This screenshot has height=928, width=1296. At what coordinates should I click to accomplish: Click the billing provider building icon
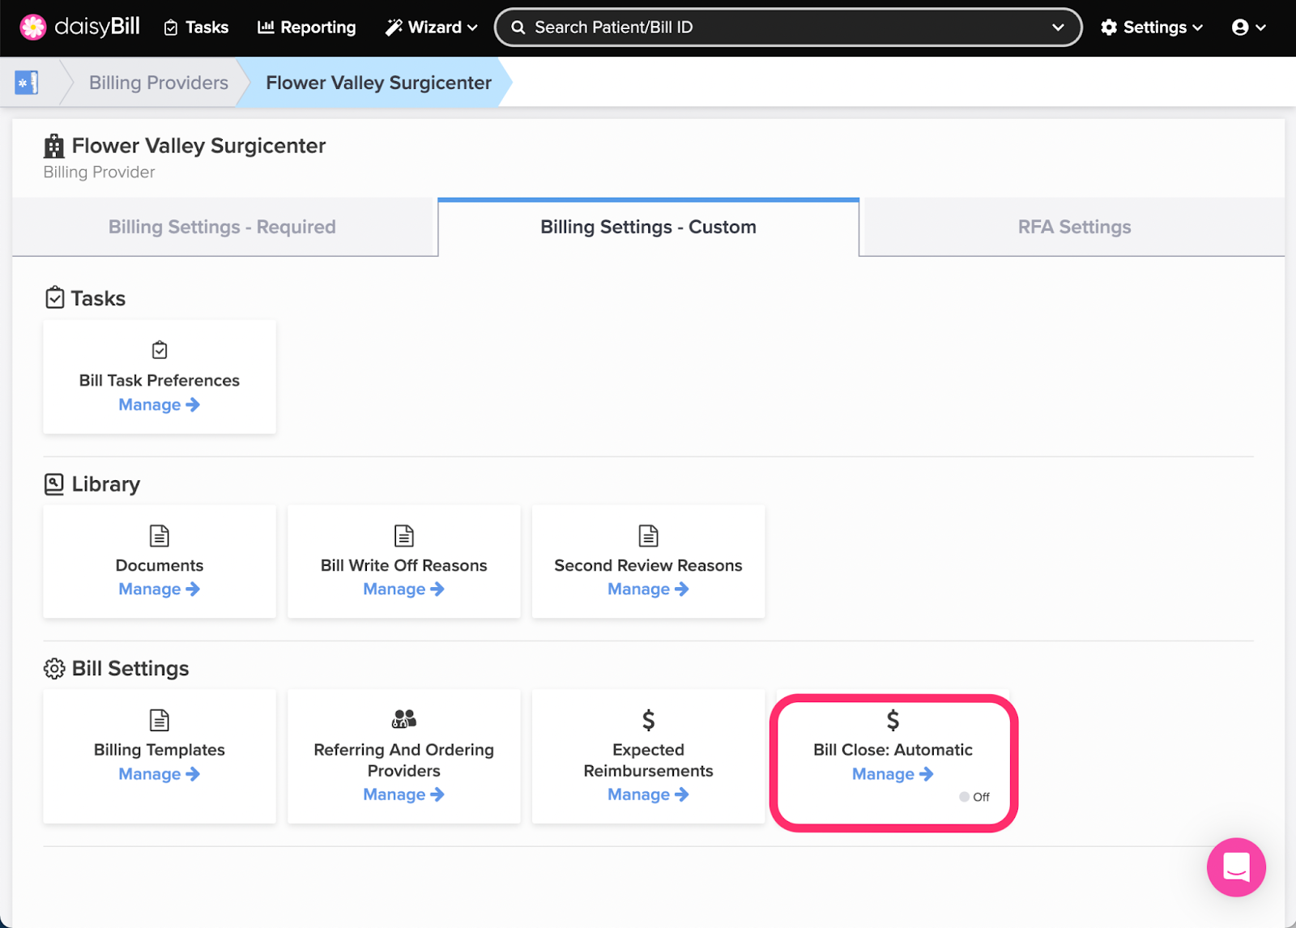click(54, 147)
